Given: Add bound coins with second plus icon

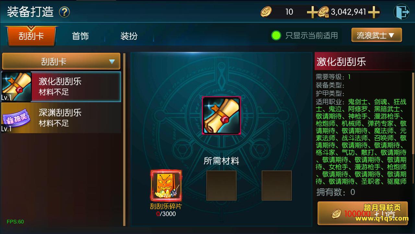Looking at the screenshot, I should 373,12.
